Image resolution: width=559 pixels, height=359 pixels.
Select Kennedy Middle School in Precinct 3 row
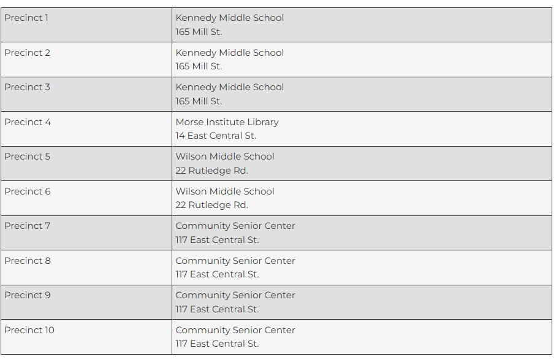(230, 87)
